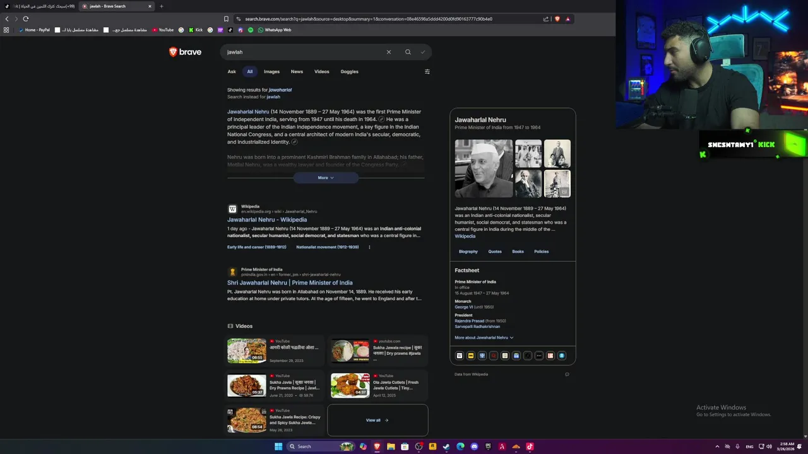Open the search filters settings icon
The height and width of the screenshot is (454, 808).
(427, 72)
